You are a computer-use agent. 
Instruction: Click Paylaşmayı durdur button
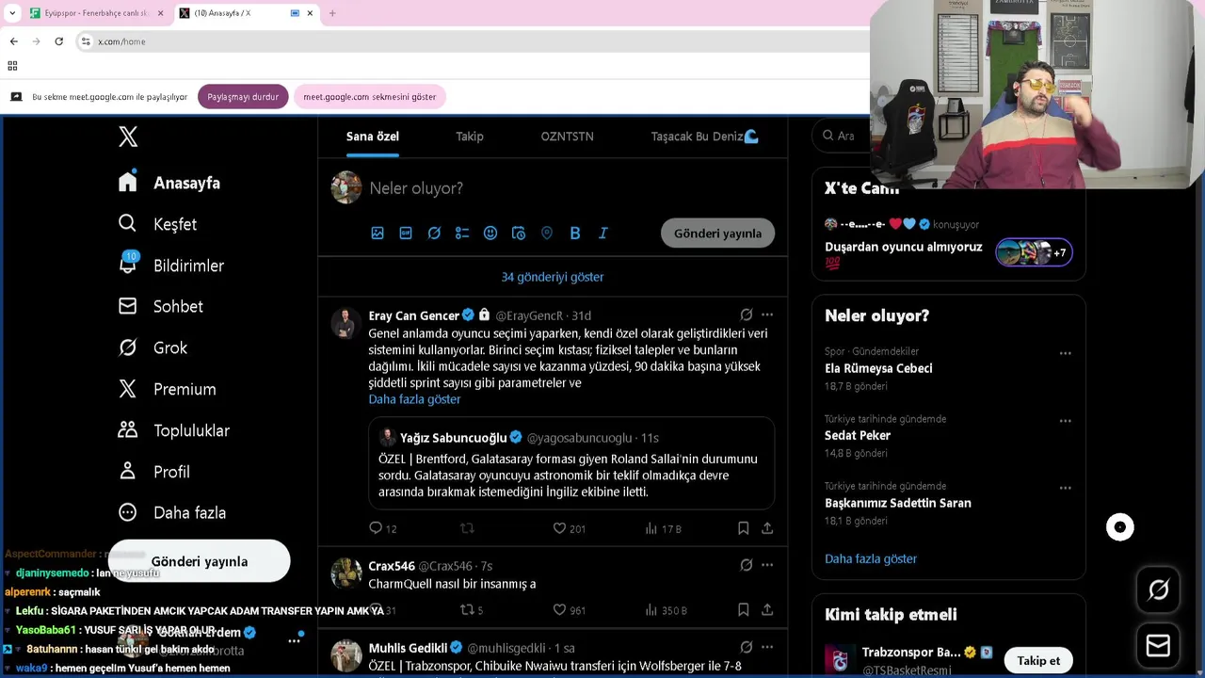[x=243, y=97]
